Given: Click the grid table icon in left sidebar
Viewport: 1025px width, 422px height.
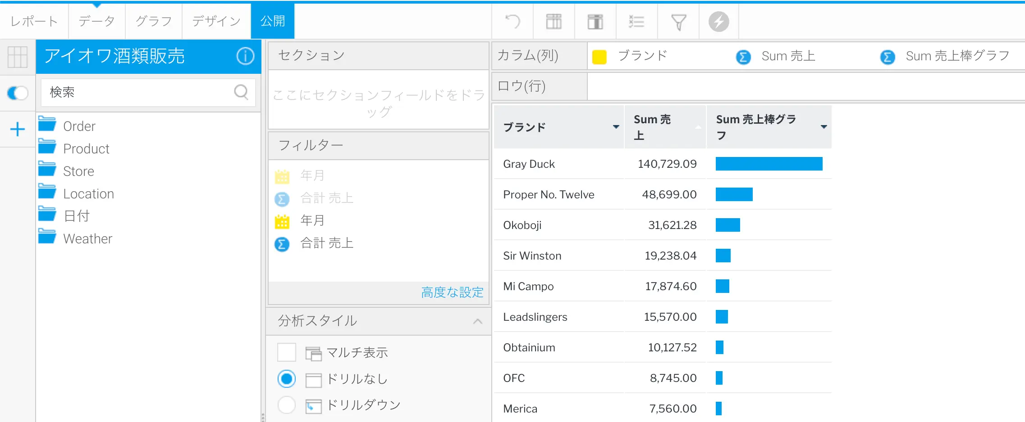Looking at the screenshot, I should point(18,57).
